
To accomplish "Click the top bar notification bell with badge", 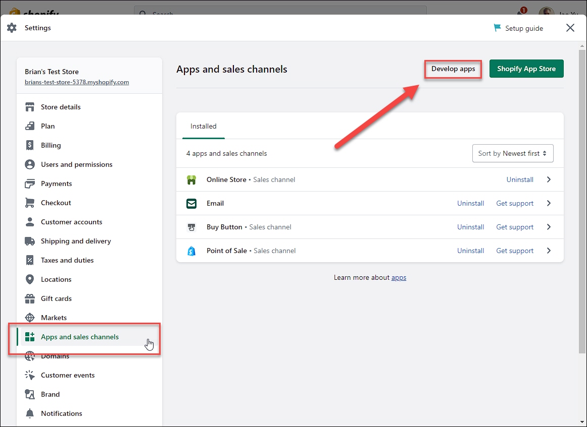I will [x=521, y=12].
